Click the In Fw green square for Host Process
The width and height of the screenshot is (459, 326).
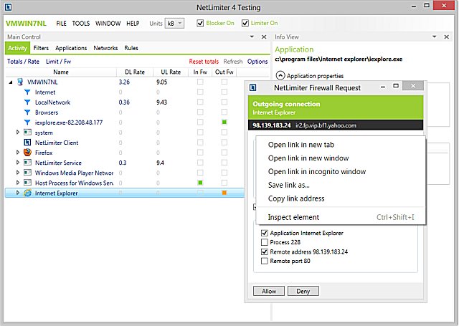[200, 183]
